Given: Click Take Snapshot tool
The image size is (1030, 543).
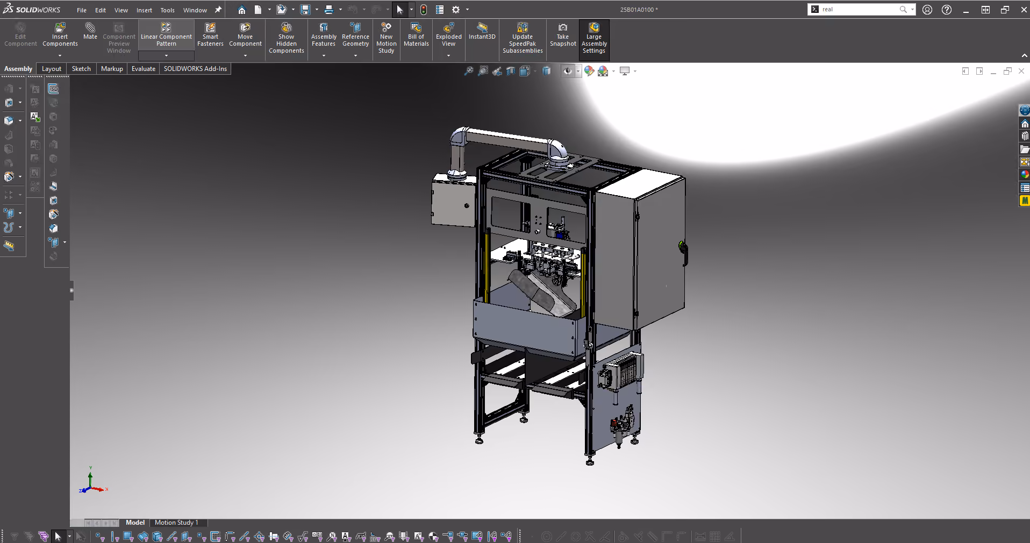Looking at the screenshot, I should [563, 34].
